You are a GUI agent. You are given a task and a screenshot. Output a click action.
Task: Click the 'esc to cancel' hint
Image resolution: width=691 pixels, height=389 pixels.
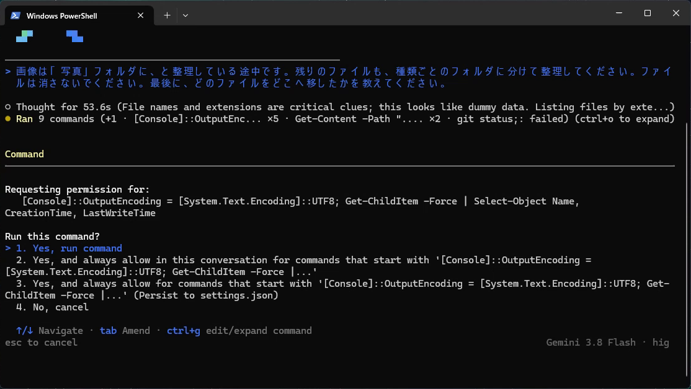click(41, 343)
